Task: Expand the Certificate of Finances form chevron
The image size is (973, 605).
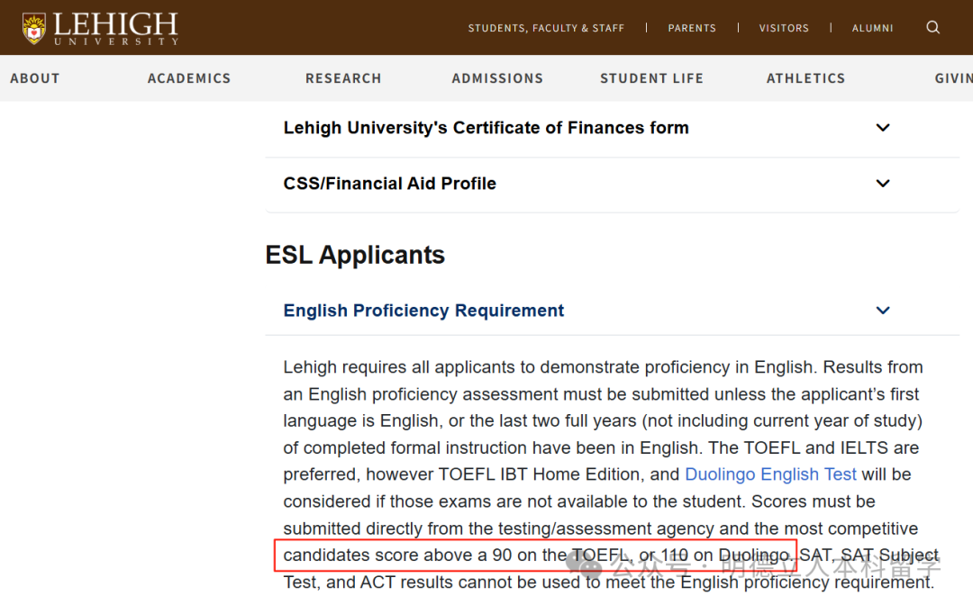Action: [883, 128]
